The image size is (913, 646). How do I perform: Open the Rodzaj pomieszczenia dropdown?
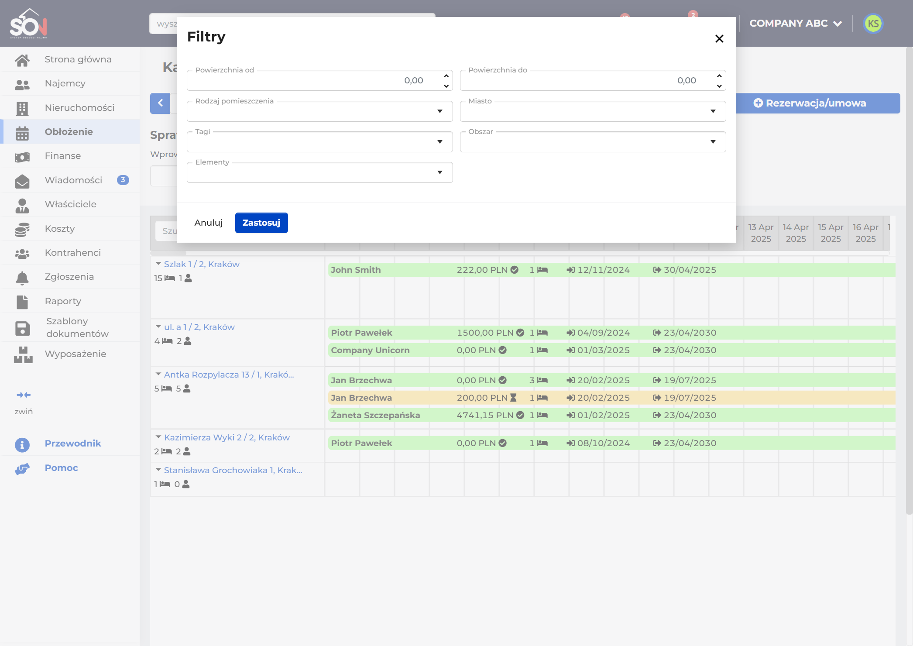pyautogui.click(x=319, y=111)
